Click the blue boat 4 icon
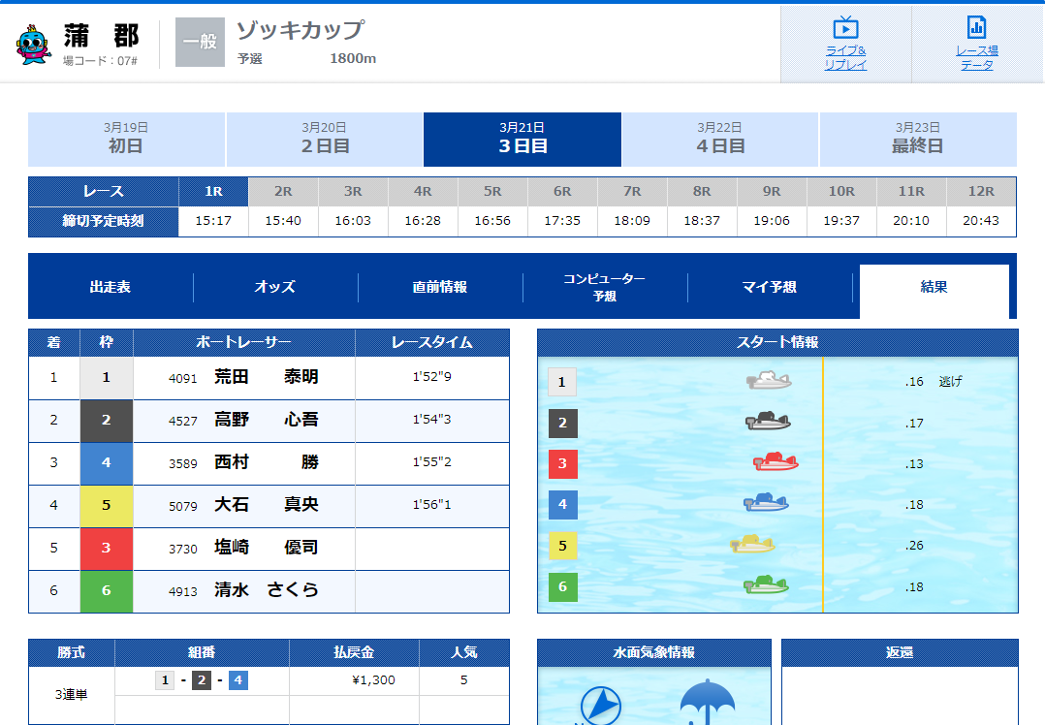The width and height of the screenshot is (1045, 725). point(766,502)
